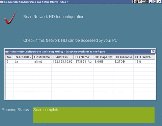
Task: Click the Scan complete status box
Action: (94, 115)
